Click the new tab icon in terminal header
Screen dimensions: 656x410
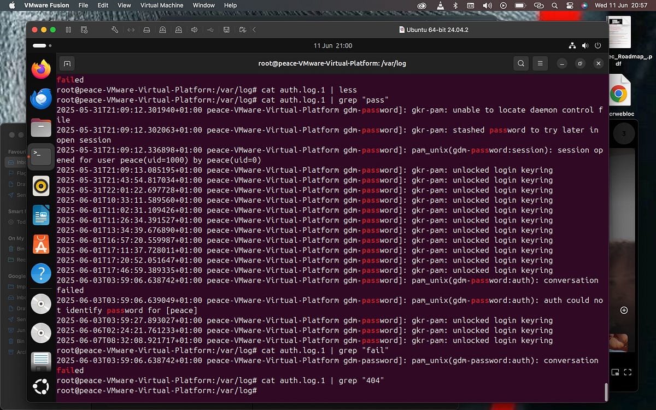click(x=66, y=63)
